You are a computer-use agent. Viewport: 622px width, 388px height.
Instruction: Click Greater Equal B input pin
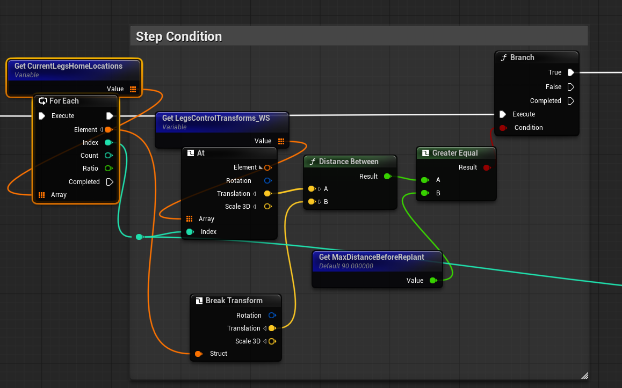pyautogui.click(x=425, y=193)
